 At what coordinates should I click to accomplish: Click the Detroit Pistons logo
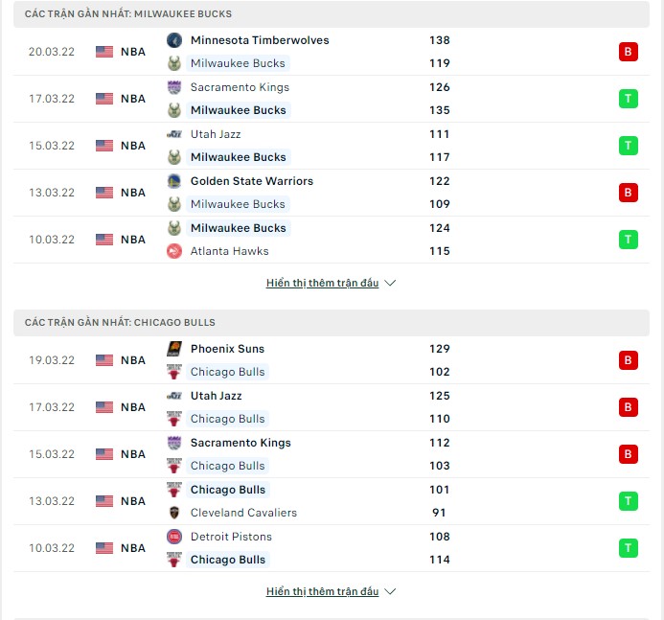[x=174, y=537]
